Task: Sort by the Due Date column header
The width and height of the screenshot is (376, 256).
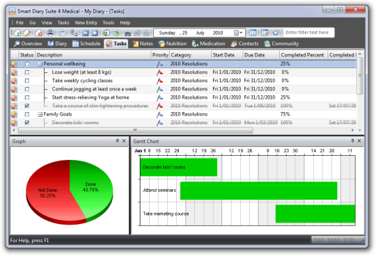Action: coord(261,55)
